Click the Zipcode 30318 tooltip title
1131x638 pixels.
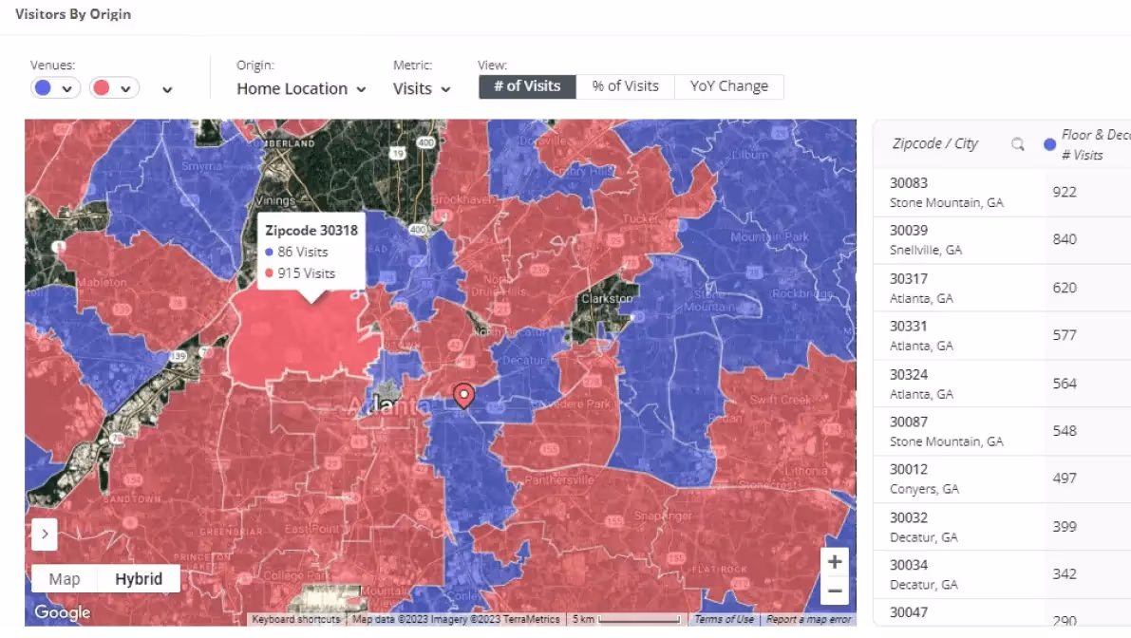(x=311, y=231)
